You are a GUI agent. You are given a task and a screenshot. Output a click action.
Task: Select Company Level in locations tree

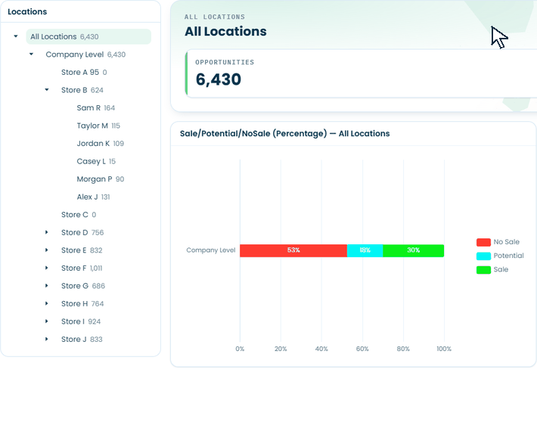point(85,54)
